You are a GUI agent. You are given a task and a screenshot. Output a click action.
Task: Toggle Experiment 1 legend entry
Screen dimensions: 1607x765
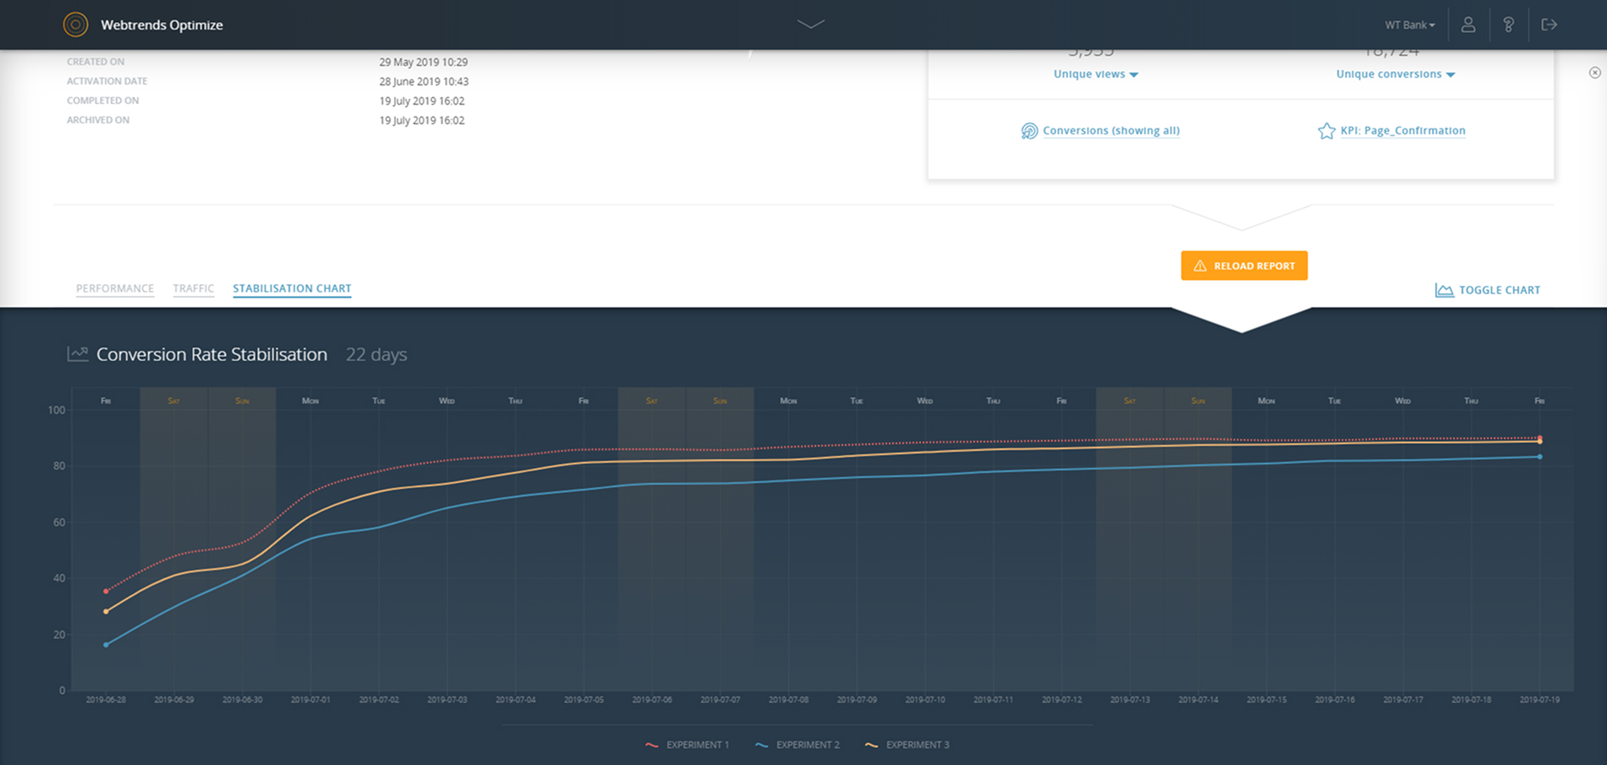[x=687, y=745]
